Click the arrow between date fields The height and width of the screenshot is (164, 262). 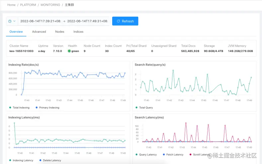(64, 21)
